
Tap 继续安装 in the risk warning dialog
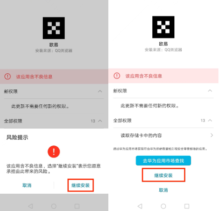coord(81,185)
